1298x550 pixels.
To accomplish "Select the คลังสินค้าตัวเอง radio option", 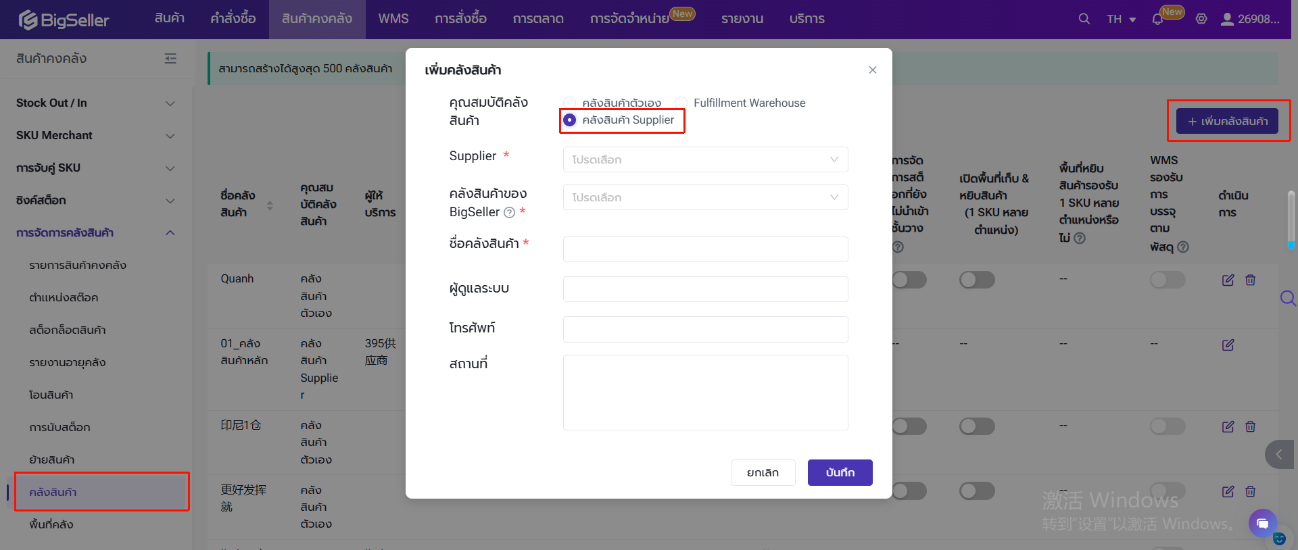I will coord(570,103).
